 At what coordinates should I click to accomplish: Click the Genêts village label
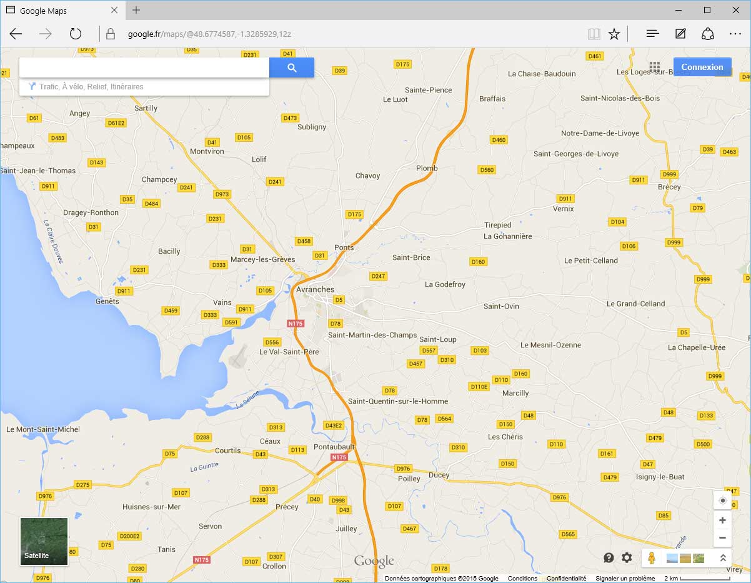(107, 301)
